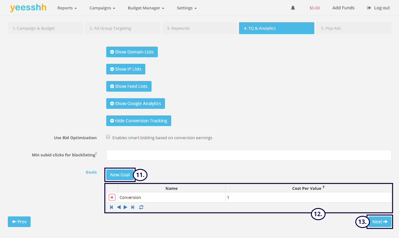399x238 pixels.
Task: Jump to last page of goals grid
Action: coord(133,207)
